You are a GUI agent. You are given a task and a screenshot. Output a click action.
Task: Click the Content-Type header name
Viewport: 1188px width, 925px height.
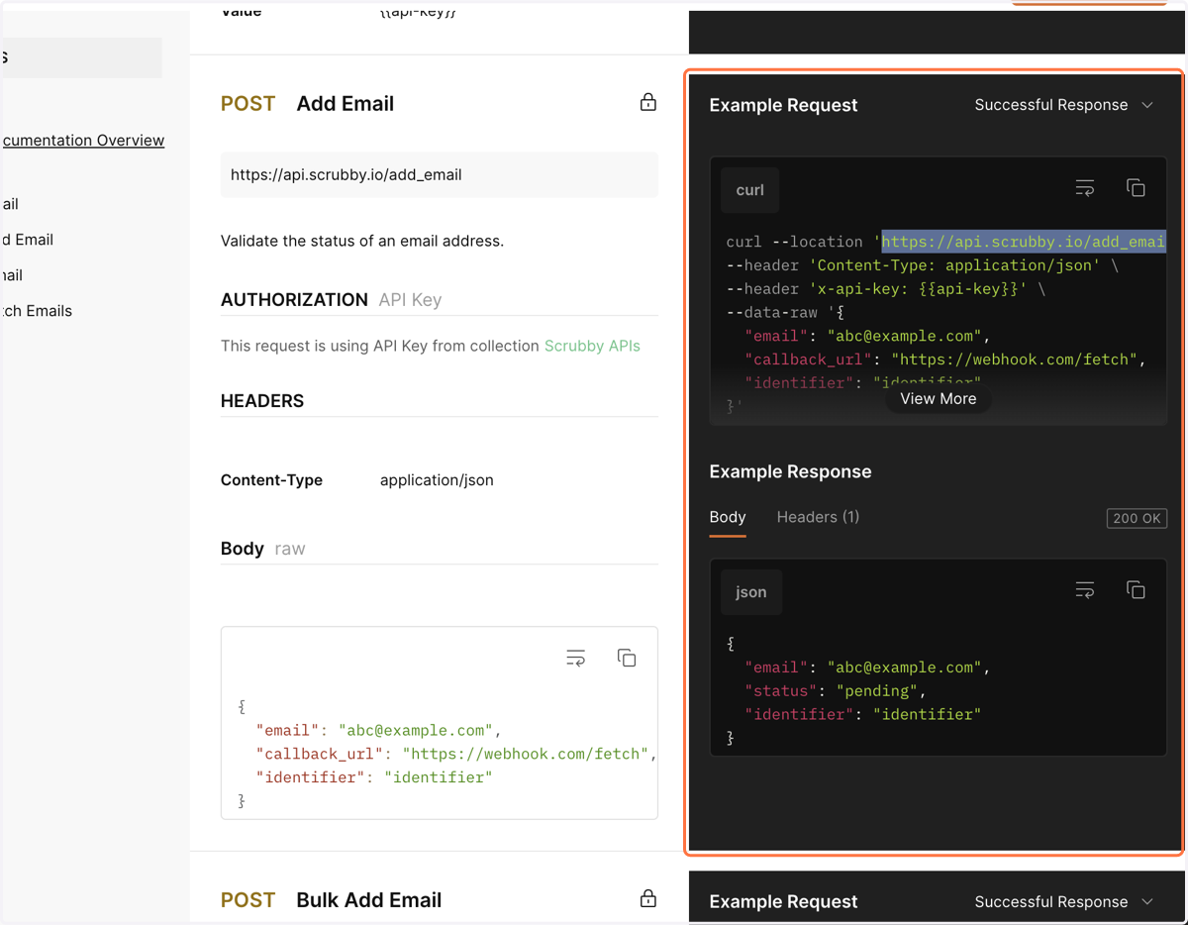pos(271,480)
